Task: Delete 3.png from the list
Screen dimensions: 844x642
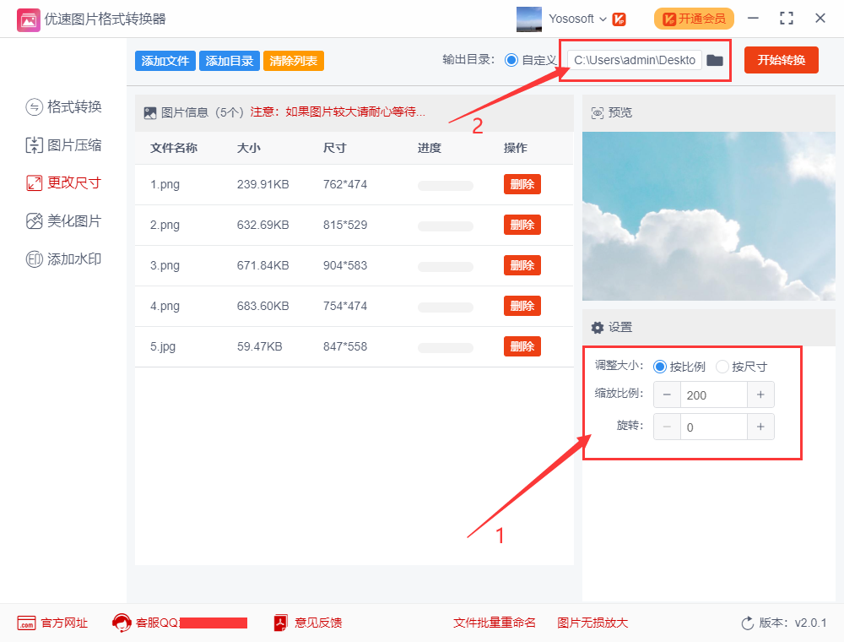Action: tap(522, 265)
